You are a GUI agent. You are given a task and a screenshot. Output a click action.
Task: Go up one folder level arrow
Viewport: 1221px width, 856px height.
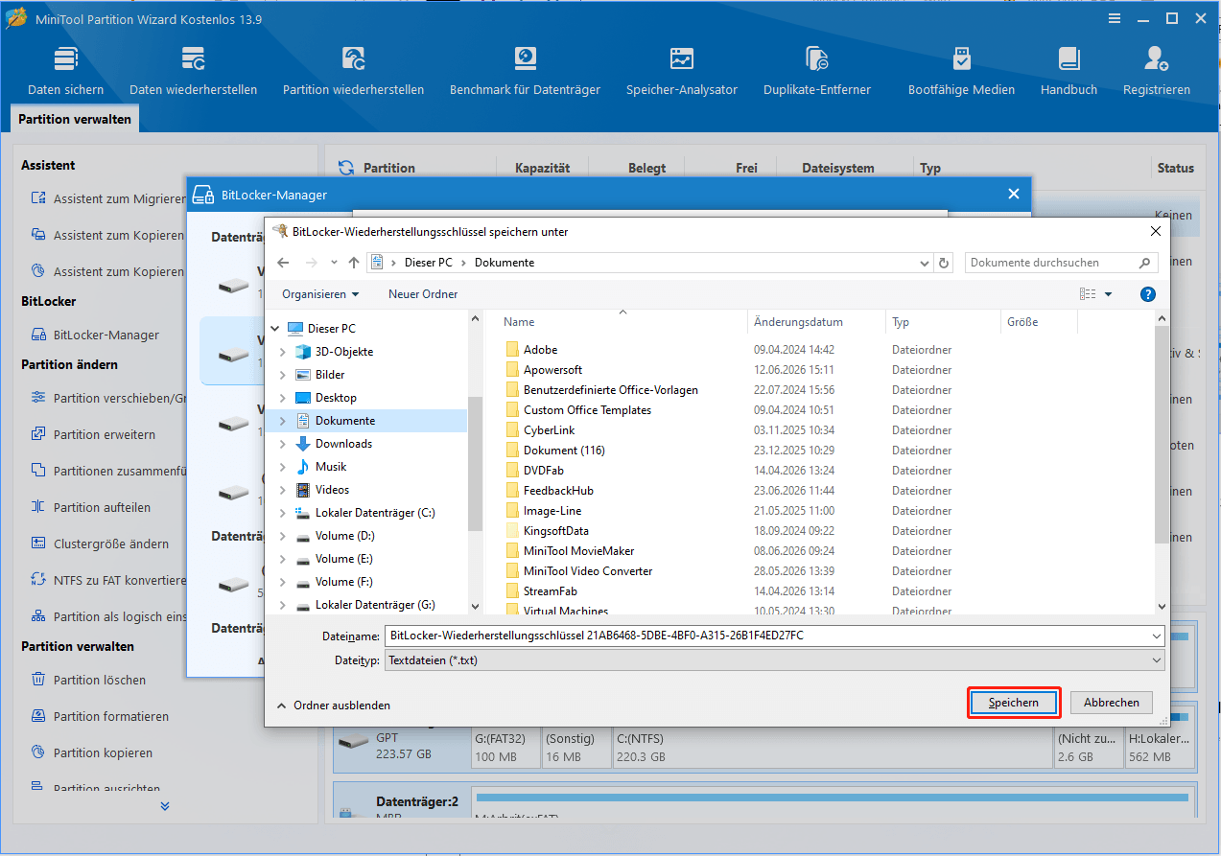click(354, 263)
